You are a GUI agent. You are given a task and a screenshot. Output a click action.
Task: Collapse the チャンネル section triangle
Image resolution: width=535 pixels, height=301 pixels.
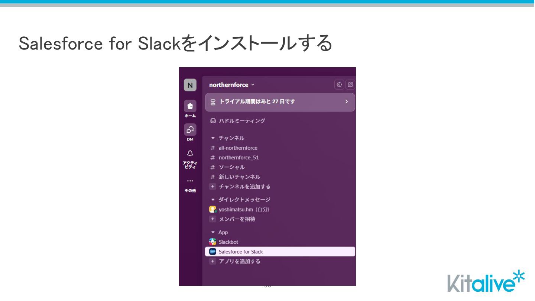click(213, 138)
